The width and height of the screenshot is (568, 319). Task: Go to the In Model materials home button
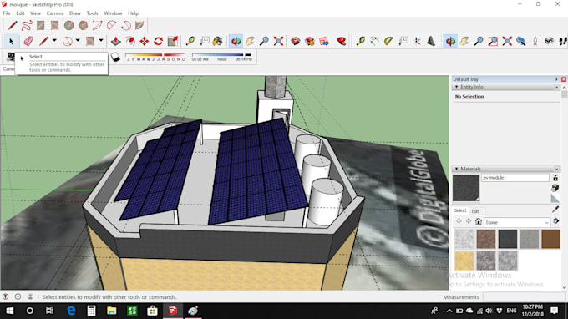pos(479,221)
